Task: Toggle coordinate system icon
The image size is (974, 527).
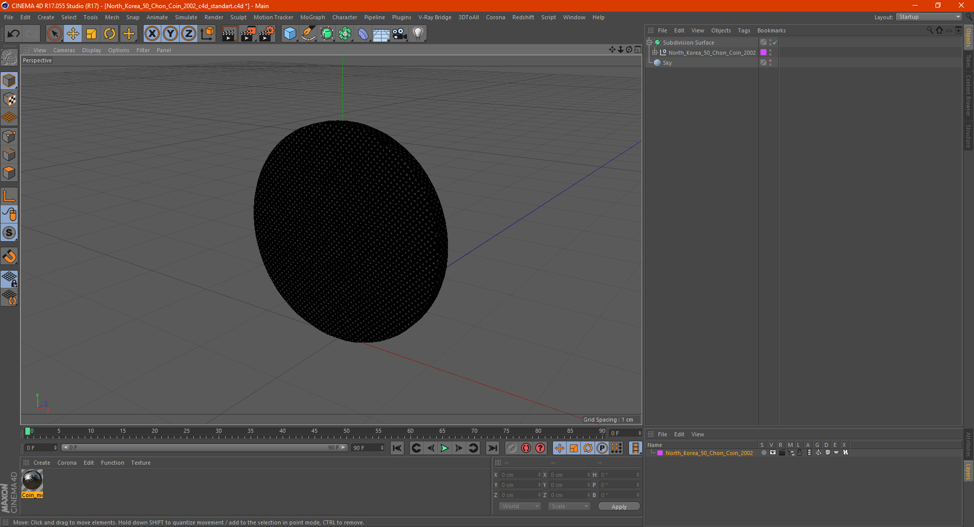Action: point(207,34)
